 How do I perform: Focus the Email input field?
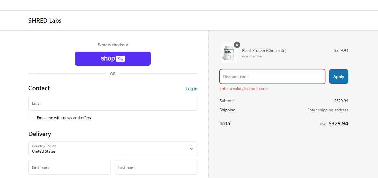(x=113, y=103)
